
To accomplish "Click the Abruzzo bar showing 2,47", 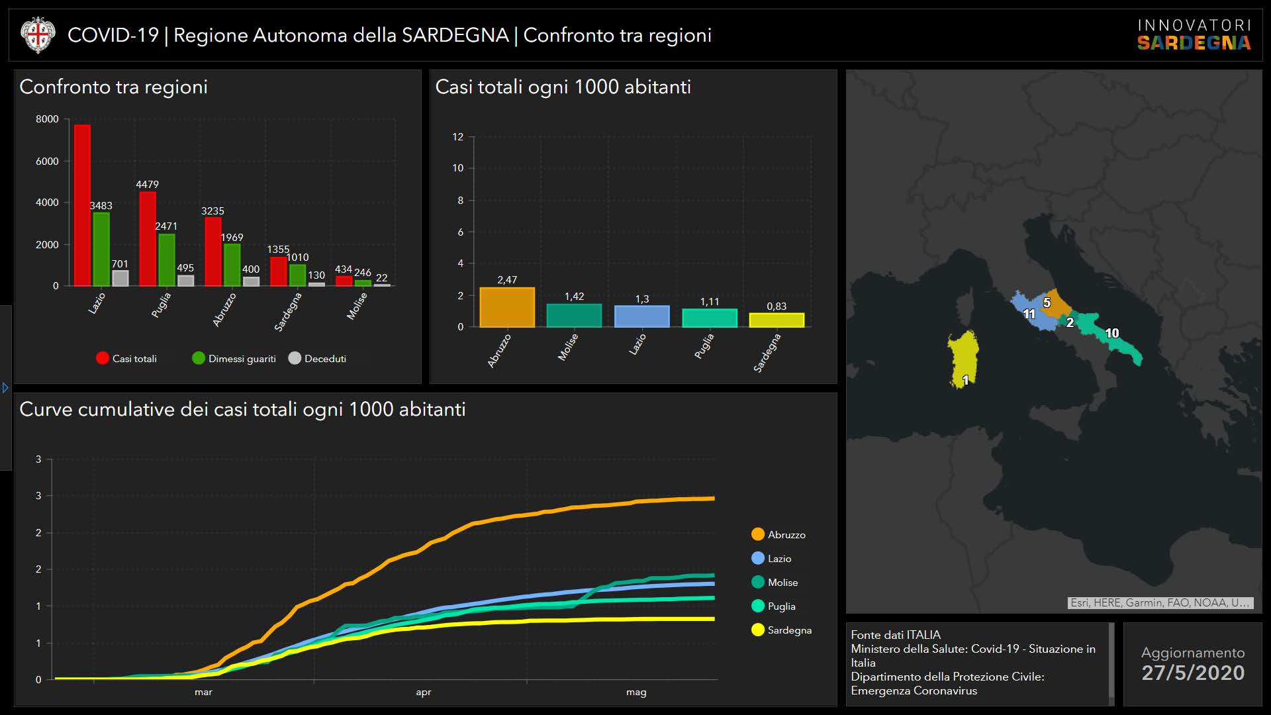I will [506, 307].
